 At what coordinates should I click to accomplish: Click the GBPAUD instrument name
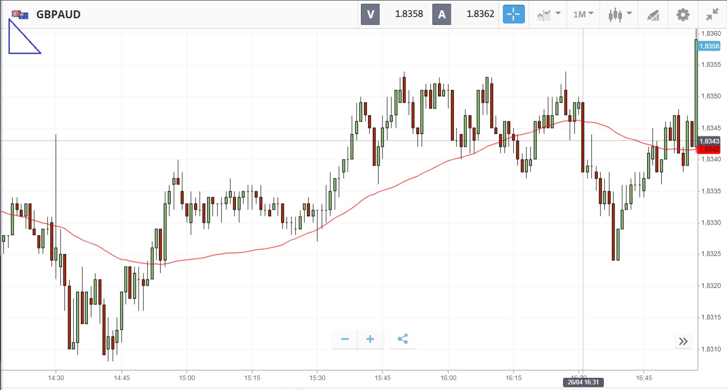pyautogui.click(x=58, y=15)
